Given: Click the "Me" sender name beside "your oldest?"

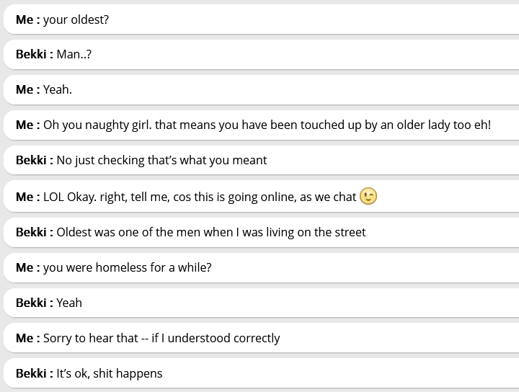Looking at the screenshot, I should click(25, 19).
